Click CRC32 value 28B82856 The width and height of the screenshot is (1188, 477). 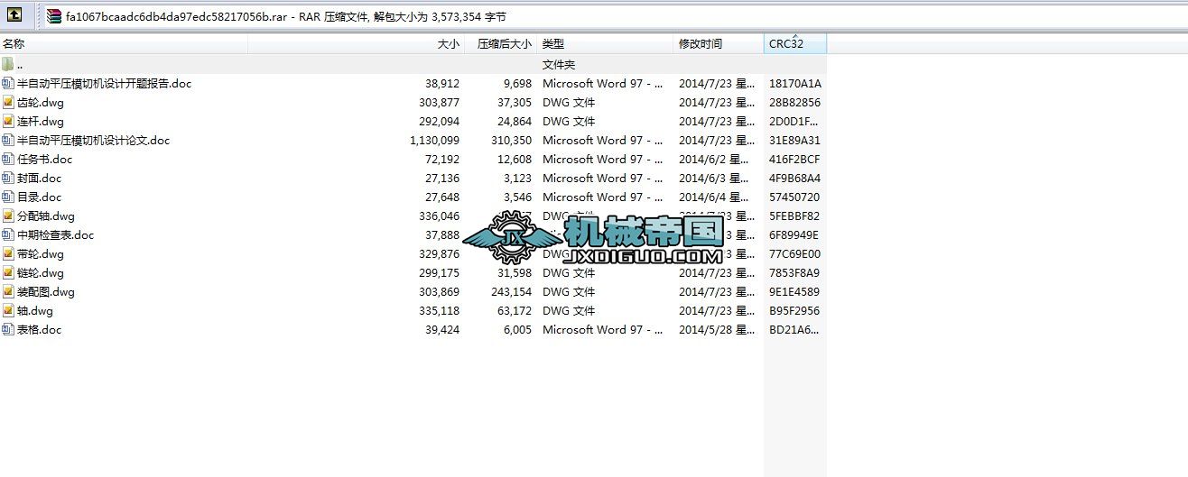pyautogui.click(x=795, y=102)
